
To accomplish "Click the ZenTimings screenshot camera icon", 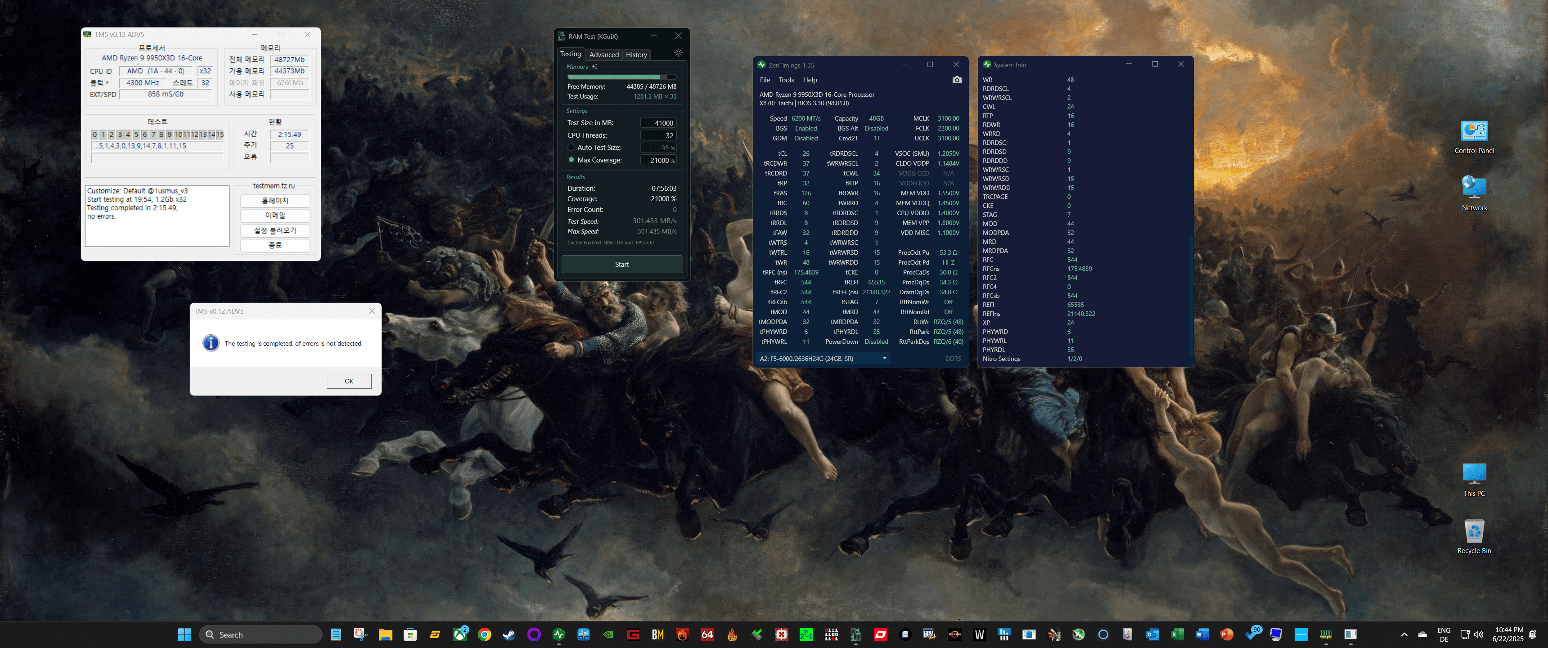I will (x=957, y=80).
